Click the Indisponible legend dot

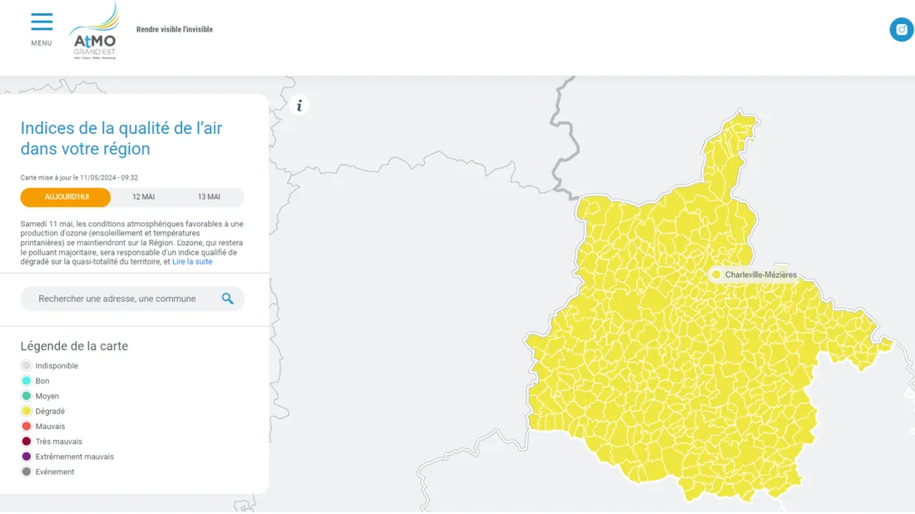coord(26,365)
